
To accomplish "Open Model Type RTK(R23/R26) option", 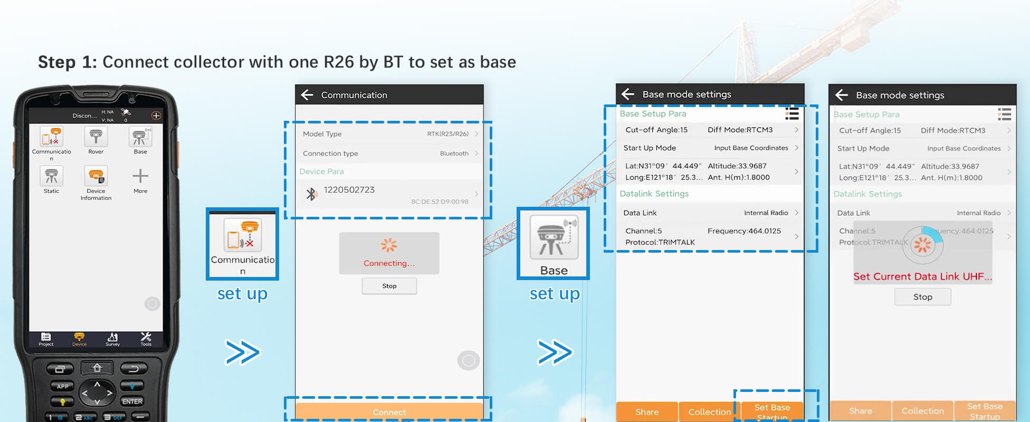I will pos(390,134).
